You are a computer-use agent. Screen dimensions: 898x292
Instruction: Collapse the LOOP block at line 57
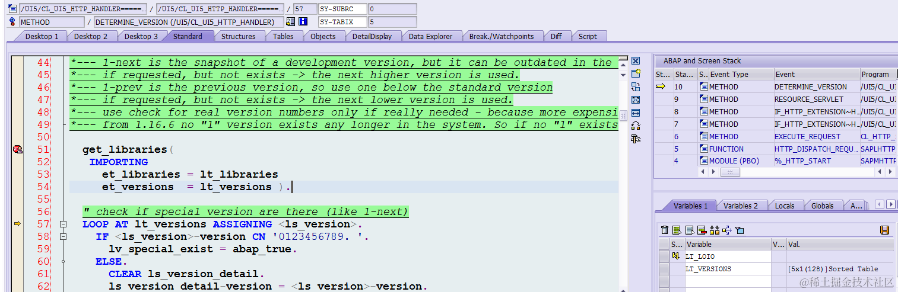[x=62, y=224]
